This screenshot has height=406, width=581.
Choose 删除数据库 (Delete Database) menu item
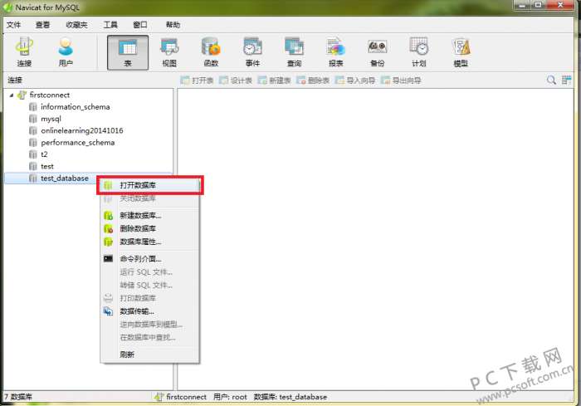point(150,228)
